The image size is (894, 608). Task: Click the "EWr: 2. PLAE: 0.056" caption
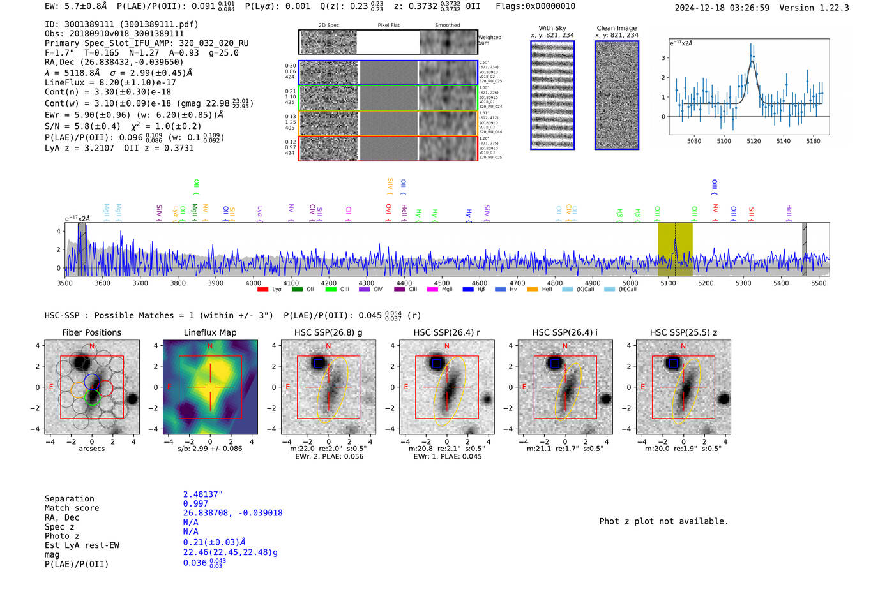pos(329,457)
